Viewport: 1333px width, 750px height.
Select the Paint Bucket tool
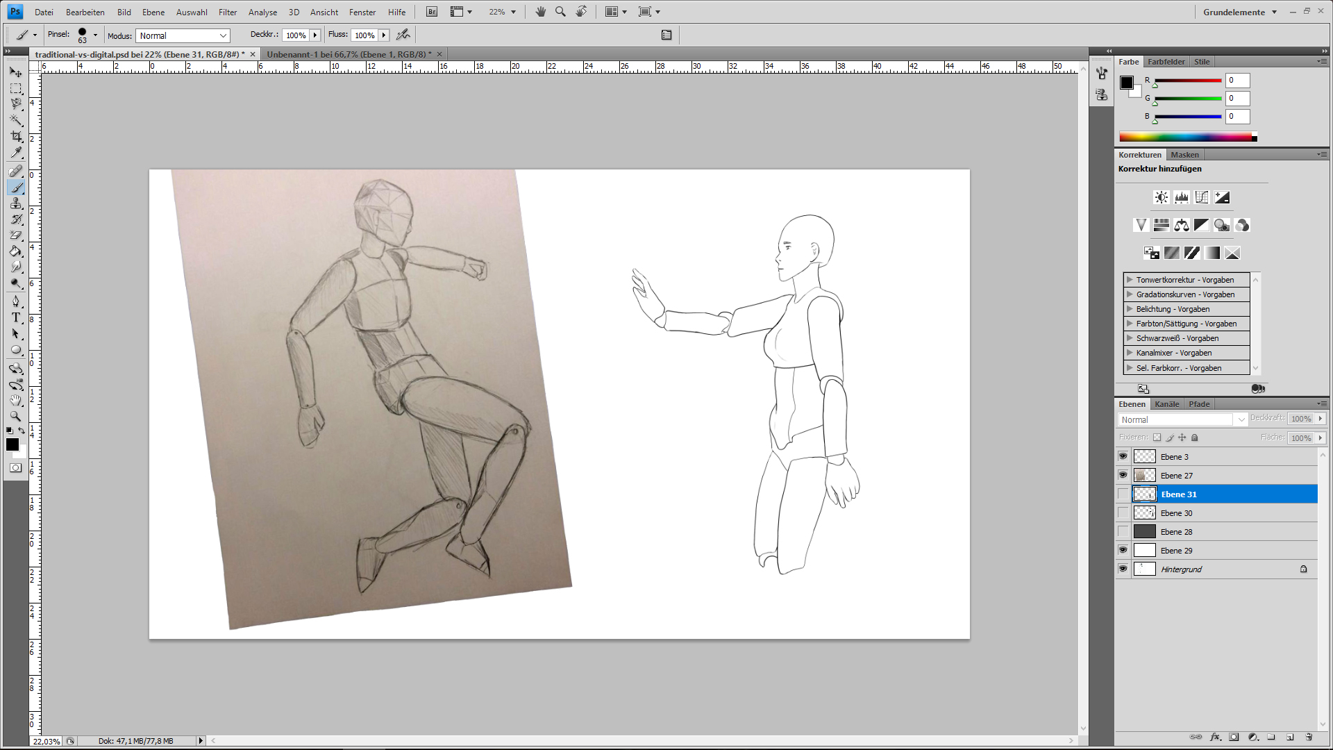point(15,251)
